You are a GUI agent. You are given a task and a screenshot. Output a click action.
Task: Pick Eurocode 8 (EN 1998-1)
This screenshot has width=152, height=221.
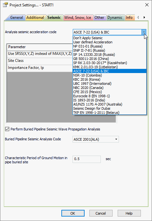[x=110, y=96]
